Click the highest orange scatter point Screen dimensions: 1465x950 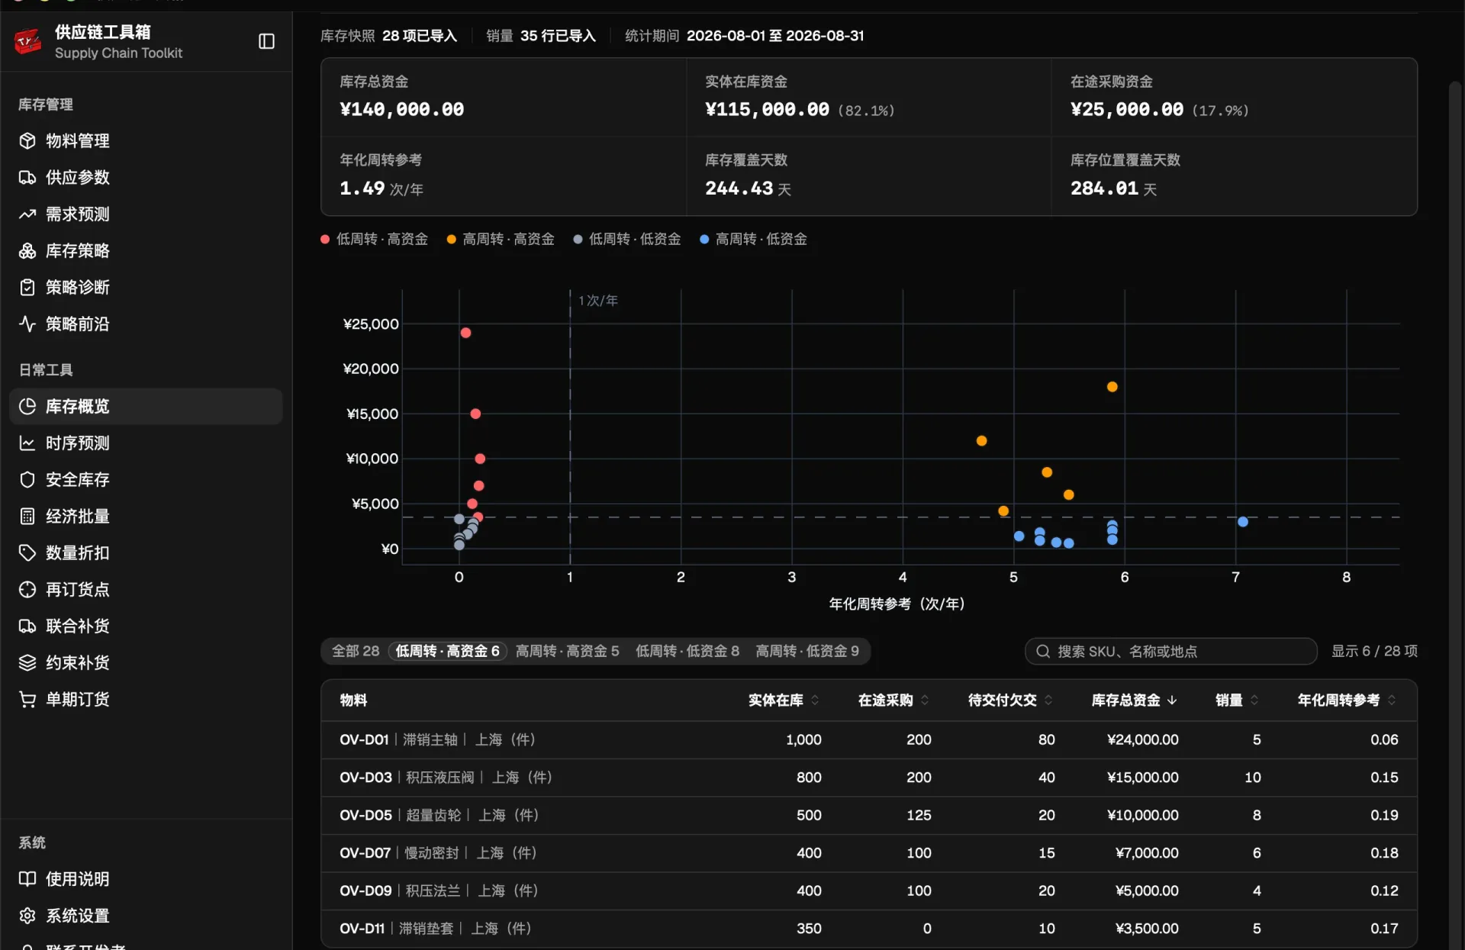pyautogui.click(x=1112, y=388)
